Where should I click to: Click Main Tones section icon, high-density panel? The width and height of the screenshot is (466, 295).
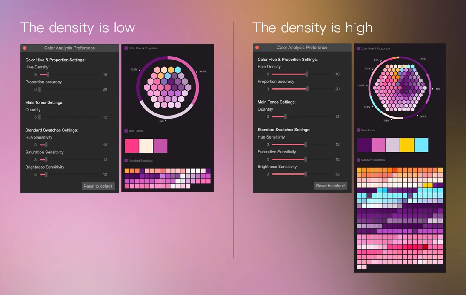[x=358, y=130]
